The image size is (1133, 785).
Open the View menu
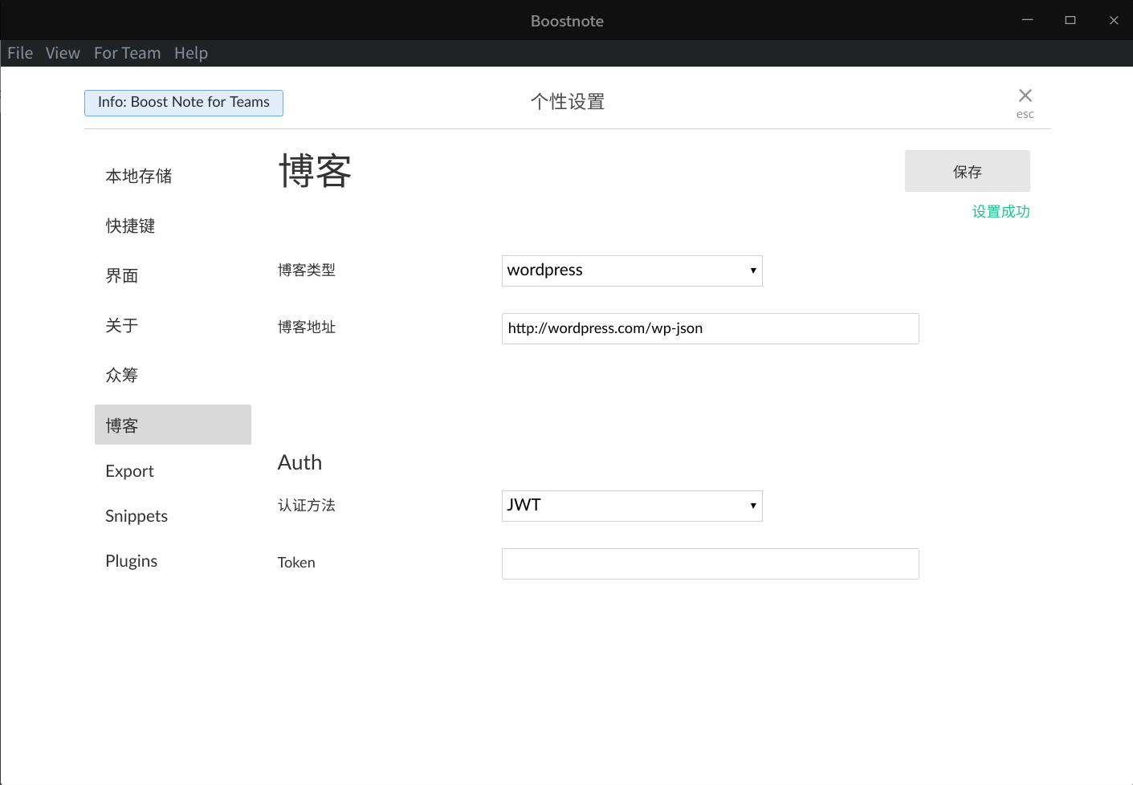63,53
